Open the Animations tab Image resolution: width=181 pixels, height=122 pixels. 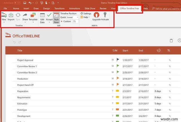point(74,8)
